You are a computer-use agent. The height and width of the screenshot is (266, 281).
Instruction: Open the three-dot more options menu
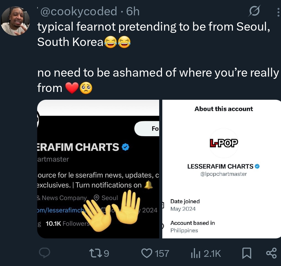point(278,12)
